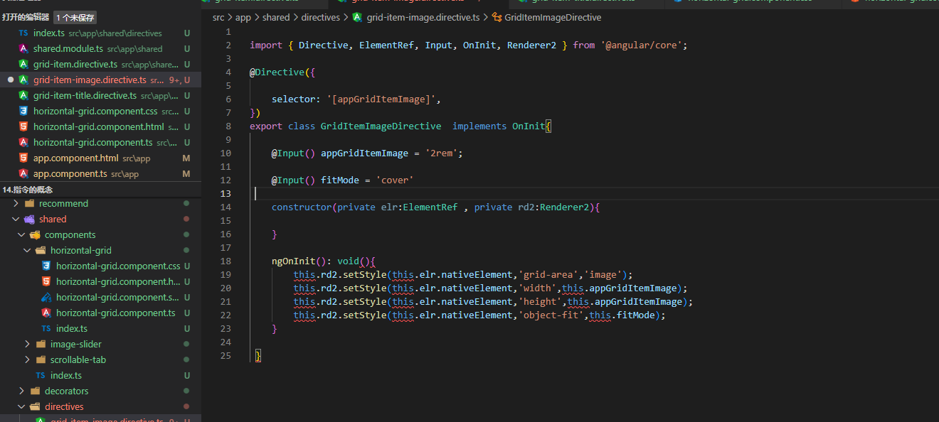Click the directives open folder icon

pyautogui.click(x=35, y=407)
